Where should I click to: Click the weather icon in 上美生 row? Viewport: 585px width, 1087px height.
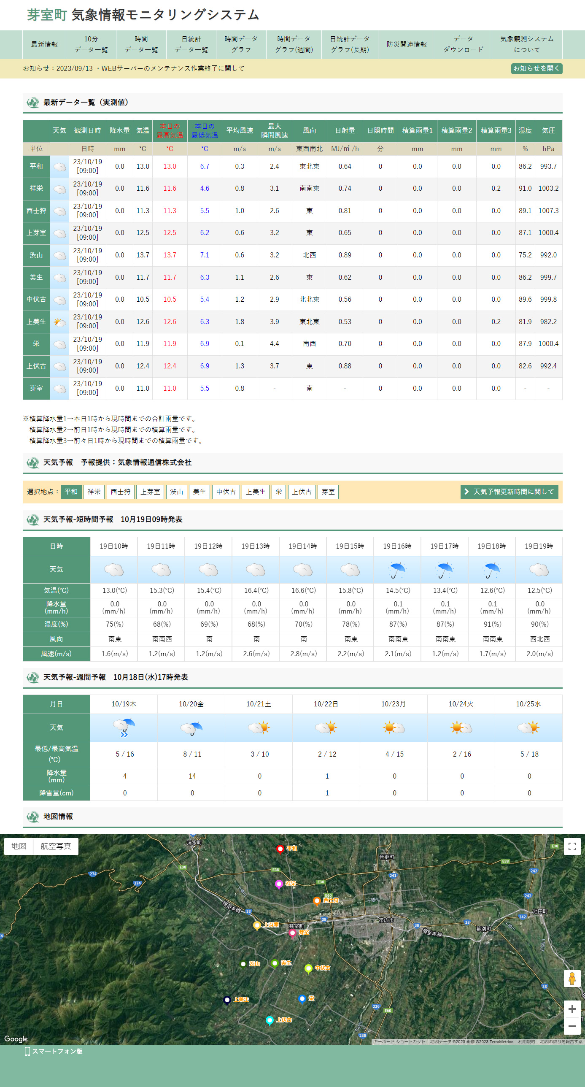point(59,322)
